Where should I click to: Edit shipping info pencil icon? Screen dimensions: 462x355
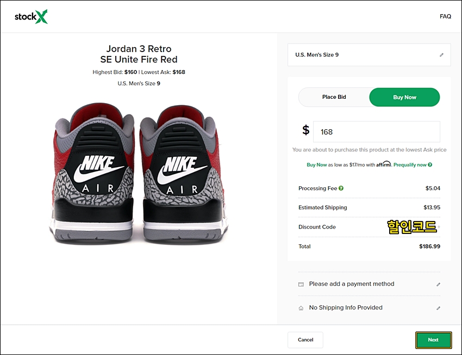pyautogui.click(x=438, y=308)
